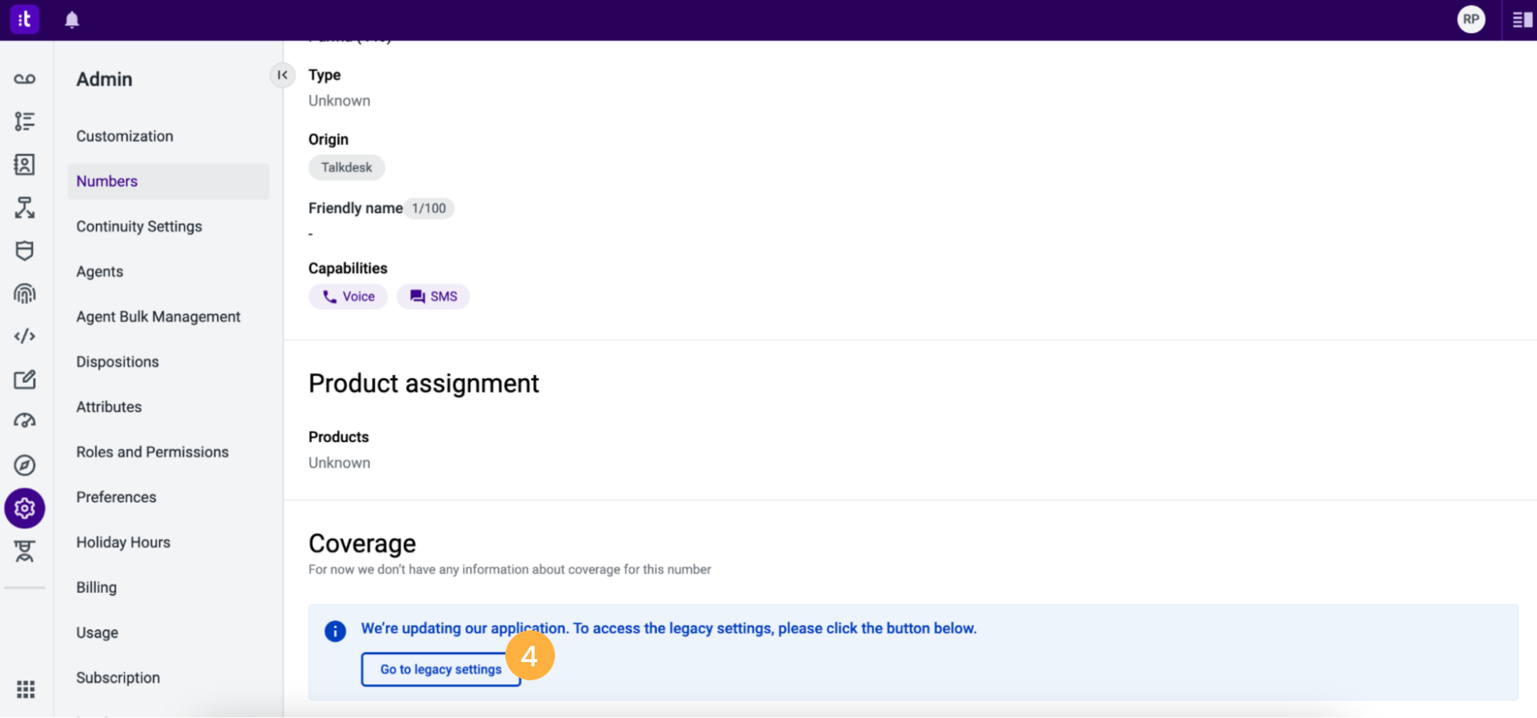This screenshot has height=718, width=1537.
Task: Open Attributes in Admin menu
Action: (109, 407)
